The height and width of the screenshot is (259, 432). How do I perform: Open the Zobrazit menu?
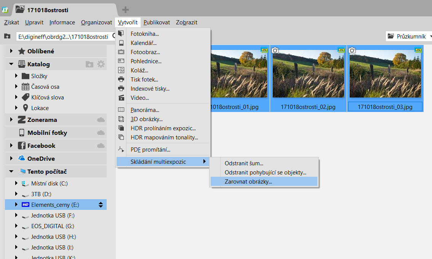187,22
